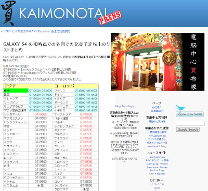Image resolution: width=208 pixels, height=191 pixels.
Task: Click the スペイン cell
Action: (64, 170)
